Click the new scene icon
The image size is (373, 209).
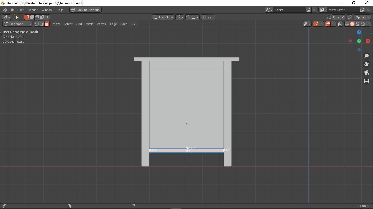click(x=309, y=10)
